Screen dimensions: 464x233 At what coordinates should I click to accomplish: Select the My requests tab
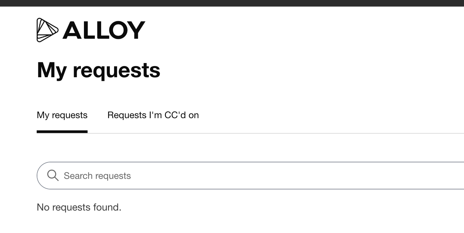[x=62, y=115]
